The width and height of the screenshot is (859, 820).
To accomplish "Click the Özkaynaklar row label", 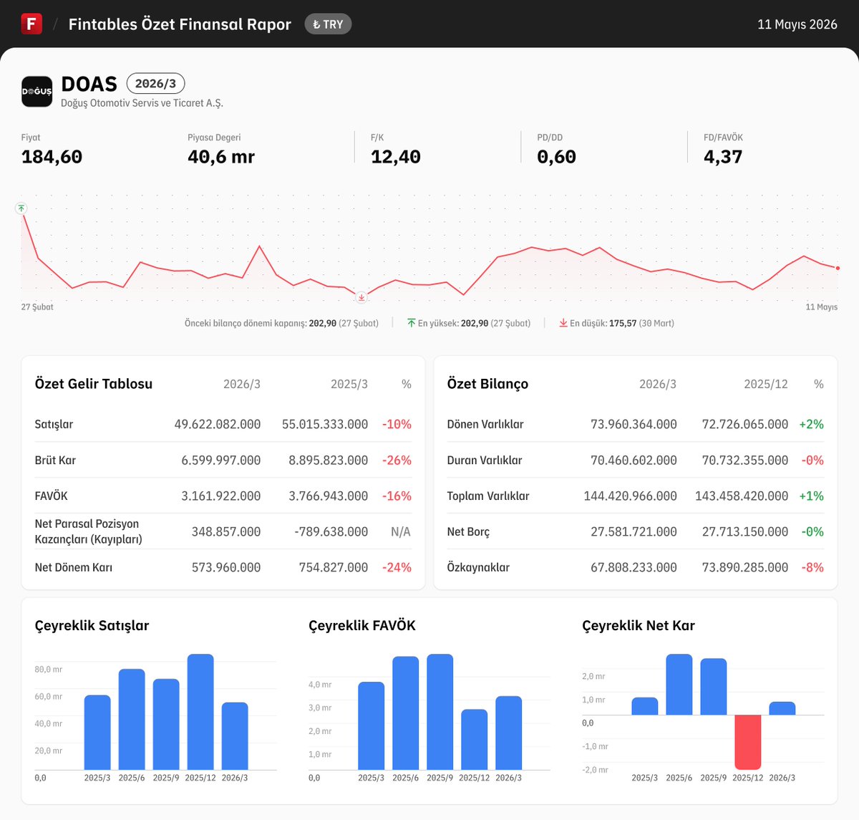I will click(x=478, y=567).
